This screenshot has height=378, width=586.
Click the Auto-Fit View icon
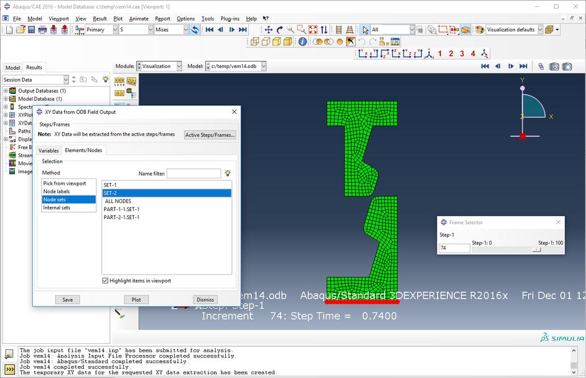point(313,30)
